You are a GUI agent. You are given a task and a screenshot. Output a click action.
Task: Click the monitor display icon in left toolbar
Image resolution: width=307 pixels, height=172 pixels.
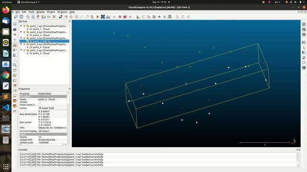coord(15,24)
